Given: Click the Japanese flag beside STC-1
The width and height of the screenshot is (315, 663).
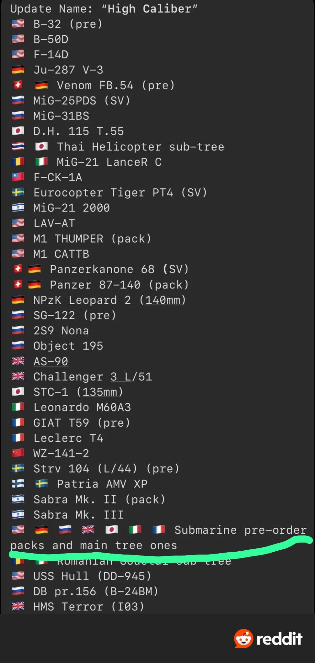Looking at the screenshot, I should 18,392.
